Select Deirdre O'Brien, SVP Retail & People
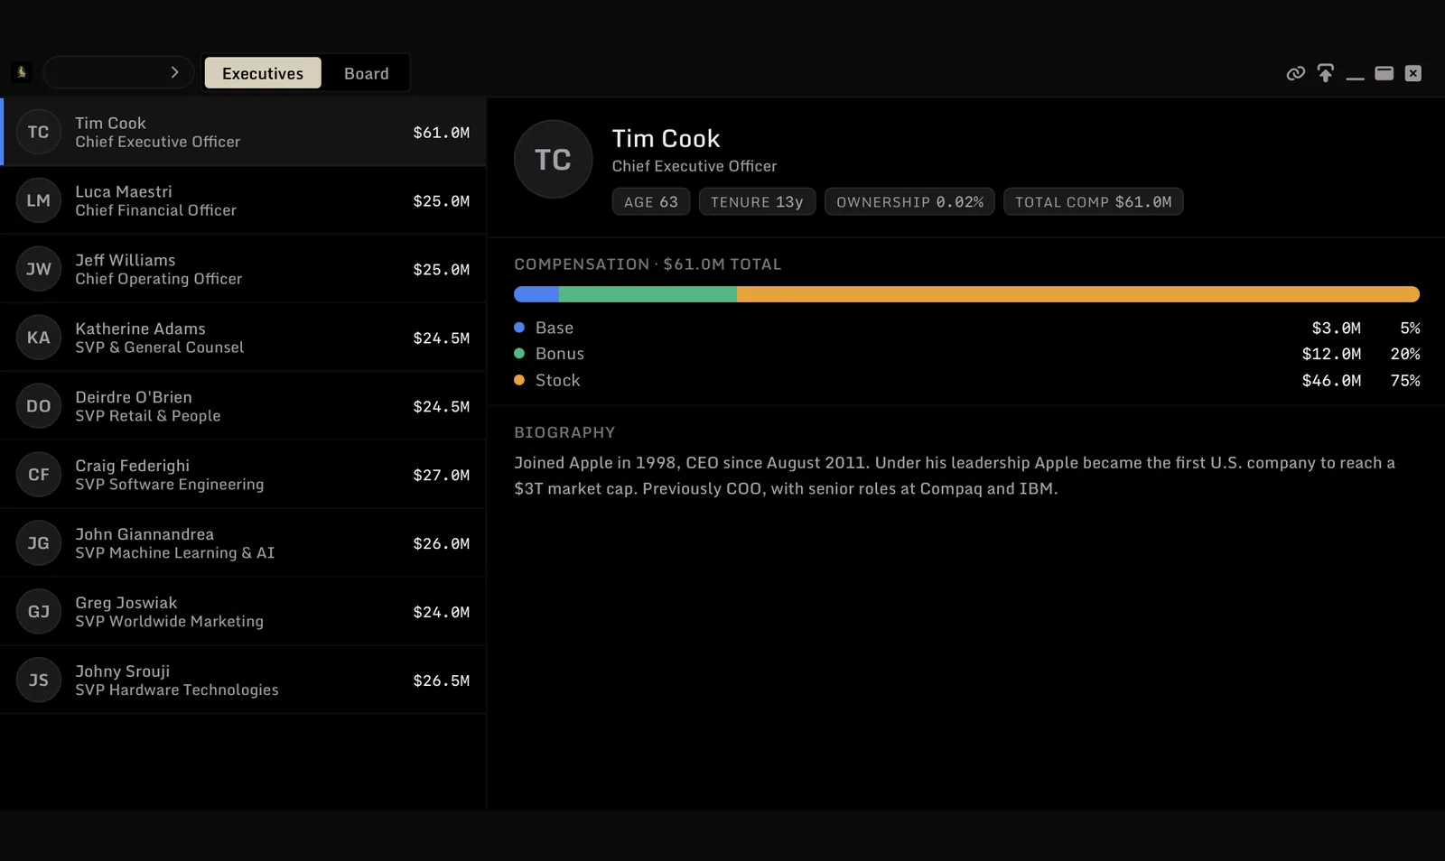This screenshot has width=1445, height=861. pos(243,406)
